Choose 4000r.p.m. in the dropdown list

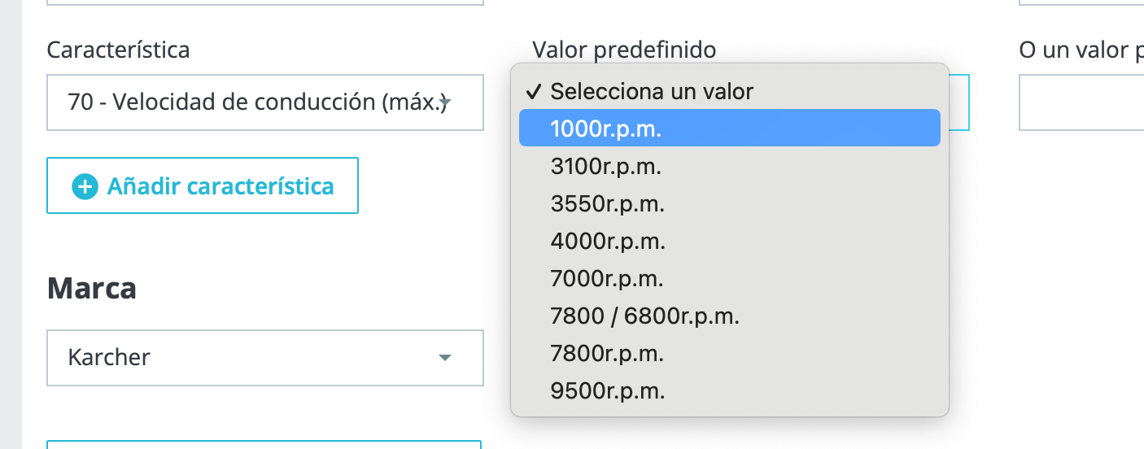(x=607, y=242)
